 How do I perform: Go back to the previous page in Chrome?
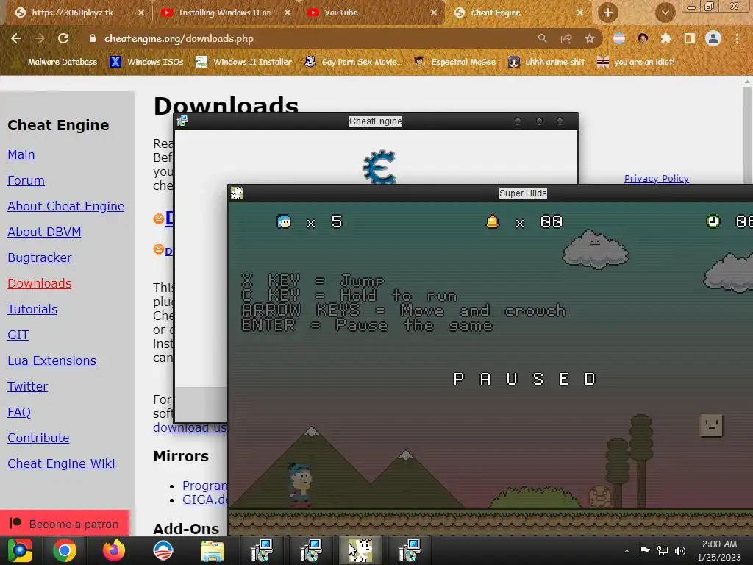pyautogui.click(x=16, y=38)
